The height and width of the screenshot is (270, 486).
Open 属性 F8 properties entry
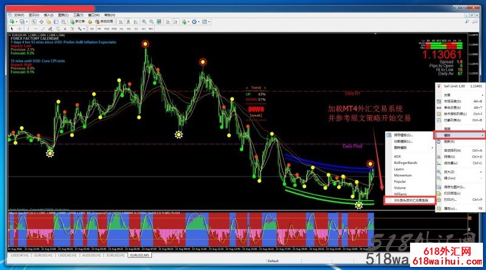click(460, 208)
